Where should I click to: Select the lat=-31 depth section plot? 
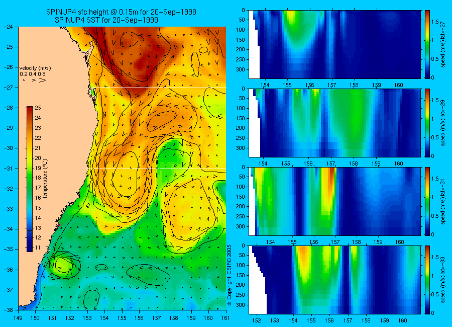coord(334,201)
